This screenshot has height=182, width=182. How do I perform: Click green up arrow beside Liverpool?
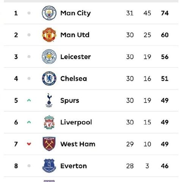(29, 122)
